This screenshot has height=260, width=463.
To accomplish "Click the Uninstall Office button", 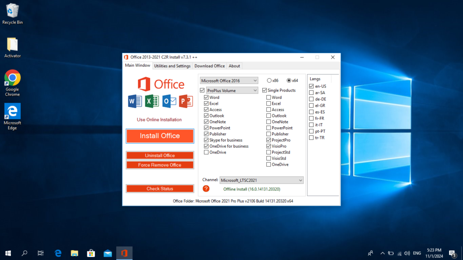I will [160, 155].
